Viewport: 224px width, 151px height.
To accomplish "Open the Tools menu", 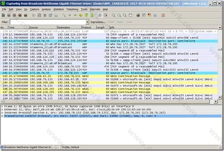I will coord(84,10).
